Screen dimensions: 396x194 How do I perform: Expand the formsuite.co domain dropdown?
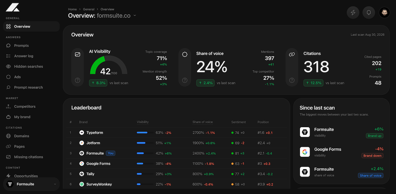click(x=135, y=15)
